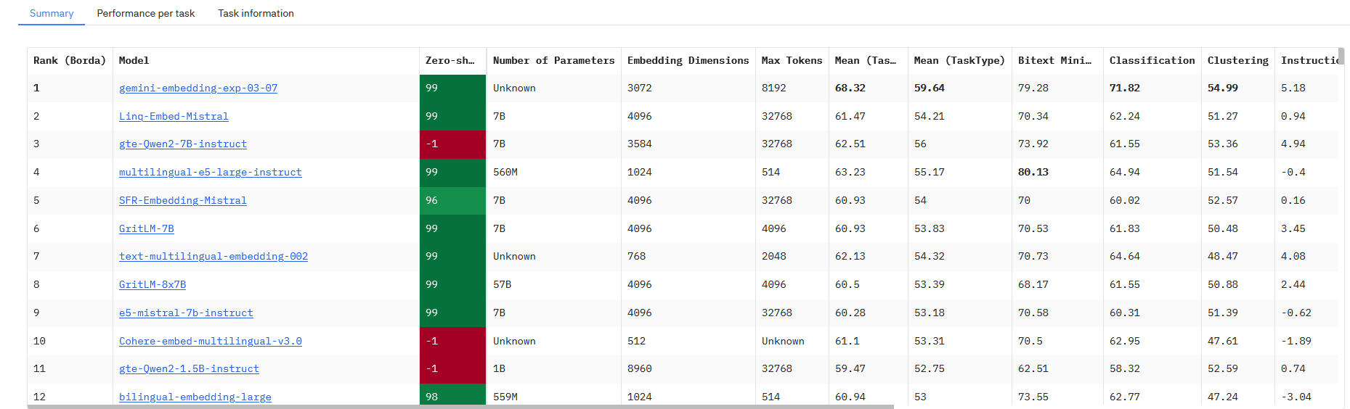Open the Linq-Embed-Mistral model link
Viewport: 1350px width, 409px height.
pyautogui.click(x=174, y=117)
